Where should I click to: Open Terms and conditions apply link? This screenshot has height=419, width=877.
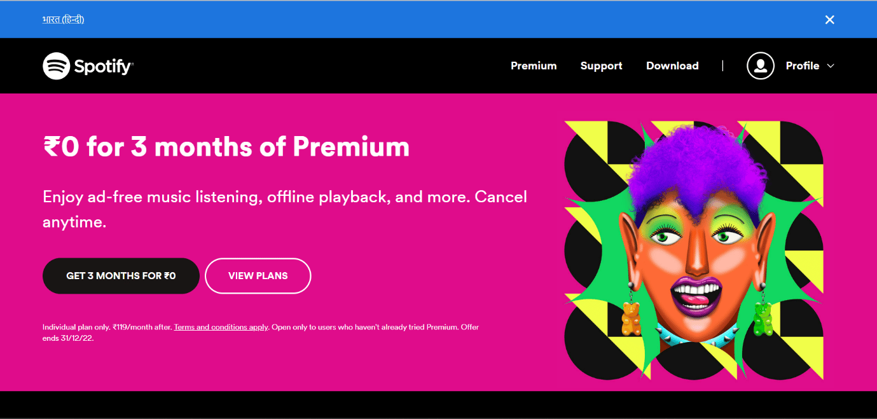221,327
